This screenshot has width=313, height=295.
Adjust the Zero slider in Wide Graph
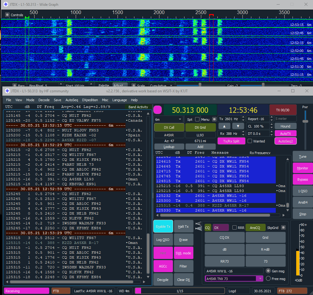[x=263, y=85]
